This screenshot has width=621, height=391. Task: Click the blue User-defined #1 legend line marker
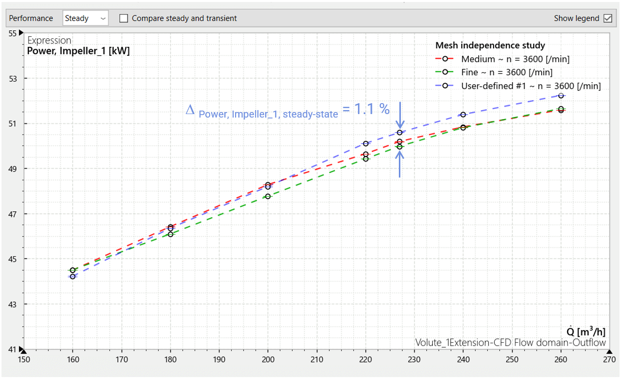pyautogui.click(x=444, y=86)
